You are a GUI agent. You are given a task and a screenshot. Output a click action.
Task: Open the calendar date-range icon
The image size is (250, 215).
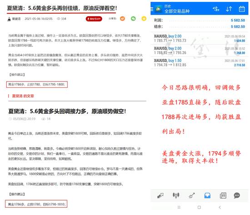242,9
